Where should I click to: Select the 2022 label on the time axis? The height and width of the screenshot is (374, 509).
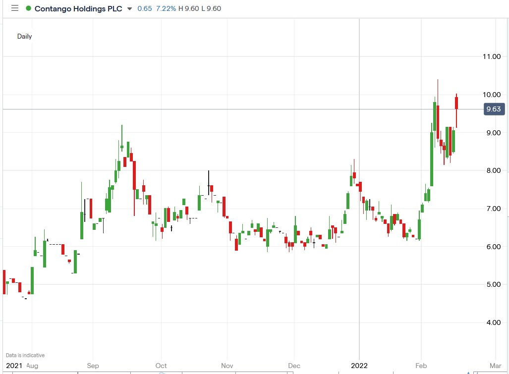click(358, 366)
